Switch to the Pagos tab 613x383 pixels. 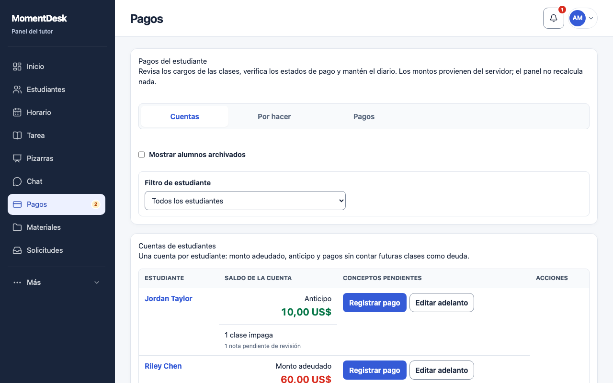click(364, 116)
